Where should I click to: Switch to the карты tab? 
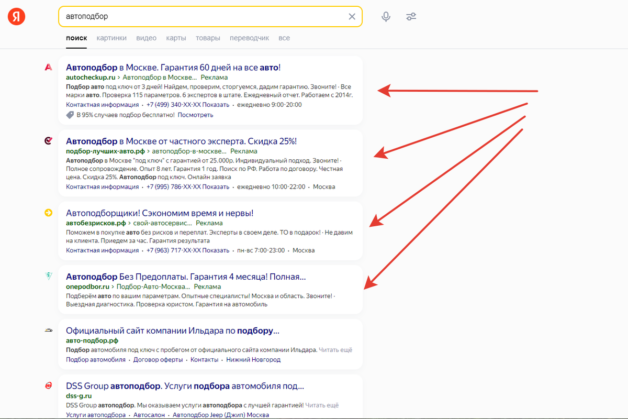176,38
